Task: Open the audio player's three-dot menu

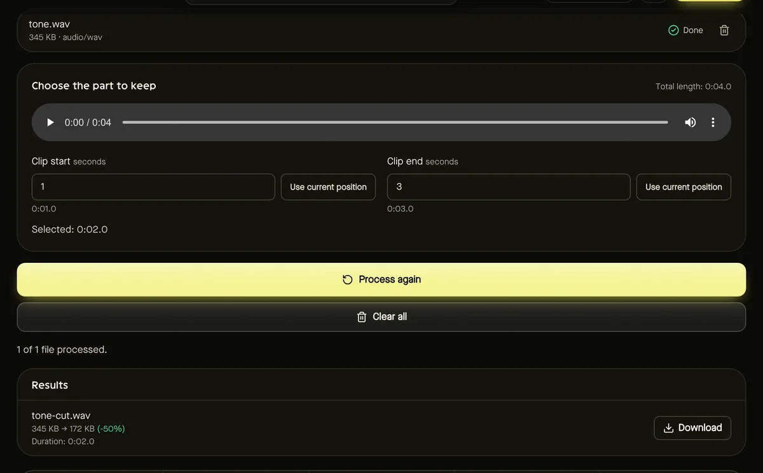Action: tap(713, 123)
